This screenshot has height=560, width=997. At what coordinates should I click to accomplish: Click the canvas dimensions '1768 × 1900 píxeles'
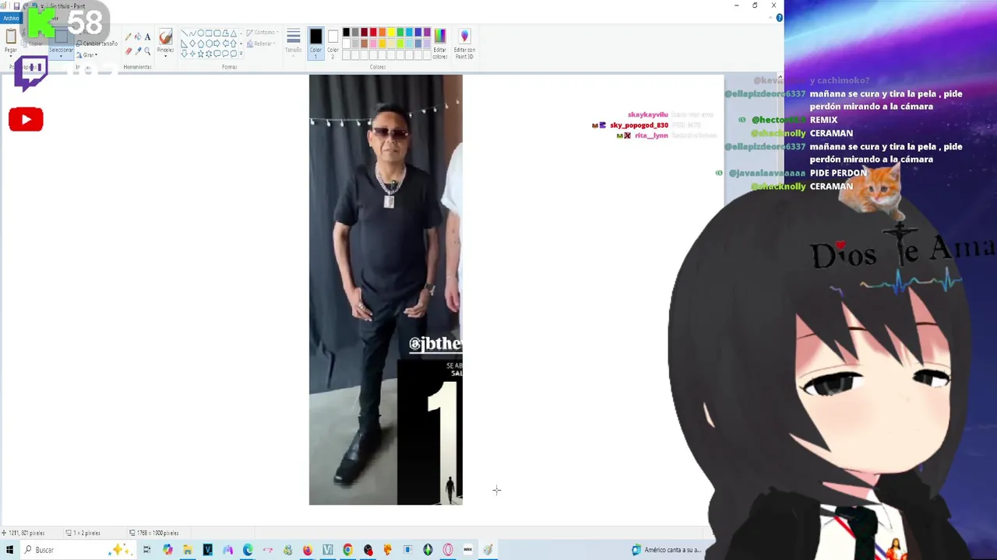click(x=158, y=533)
